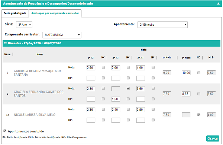Check Gabriela's 2ª Nota NC checkbox
Screen dimensions: 223x145
point(199,73)
